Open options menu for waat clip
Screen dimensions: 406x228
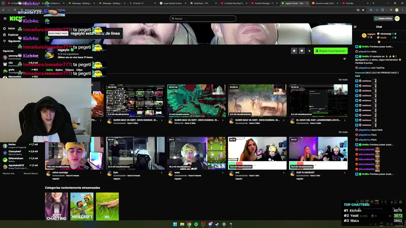coord(223,173)
